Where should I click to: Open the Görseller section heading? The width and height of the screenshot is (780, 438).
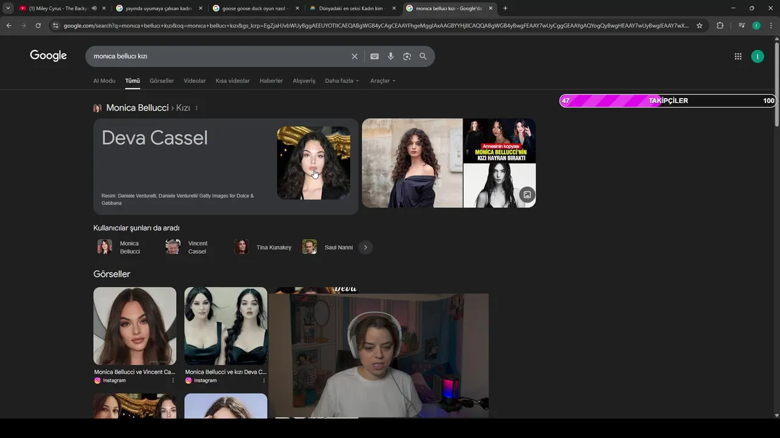tap(112, 274)
